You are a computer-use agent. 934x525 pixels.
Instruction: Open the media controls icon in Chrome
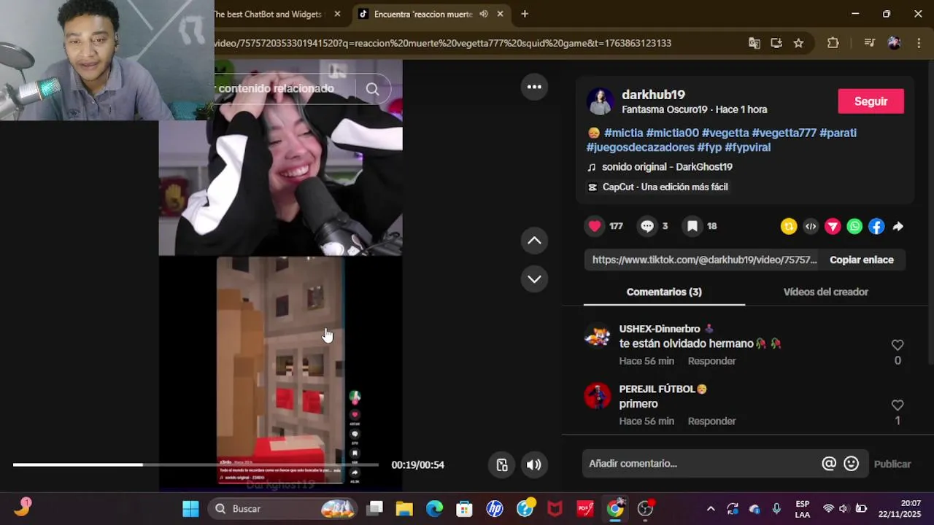(x=869, y=43)
